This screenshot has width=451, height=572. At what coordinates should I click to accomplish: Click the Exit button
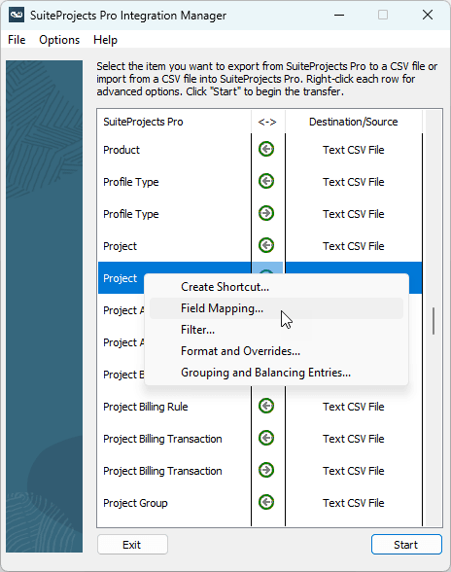pyautogui.click(x=133, y=545)
